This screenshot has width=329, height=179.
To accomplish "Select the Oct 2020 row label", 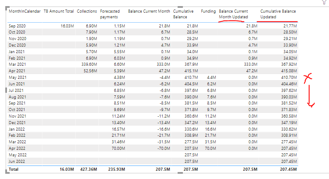I will 17,32.
